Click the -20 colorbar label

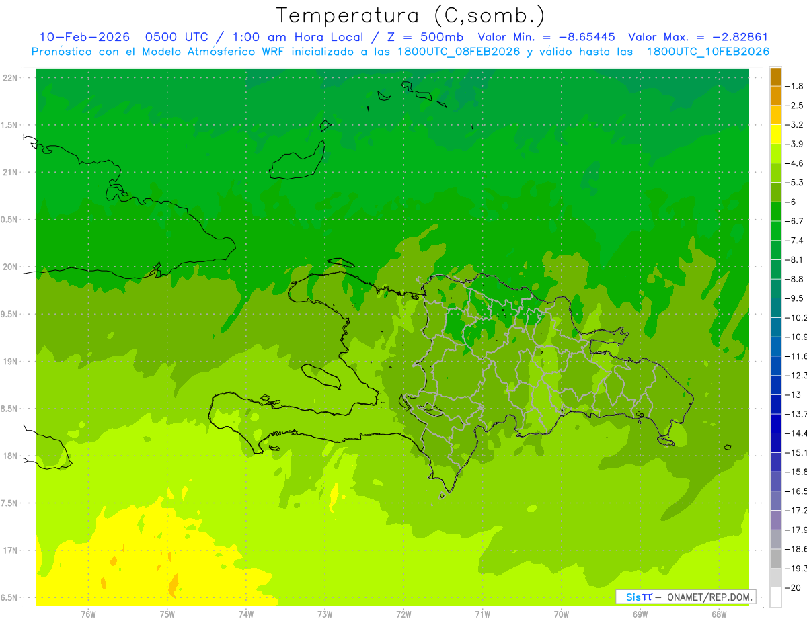click(792, 587)
